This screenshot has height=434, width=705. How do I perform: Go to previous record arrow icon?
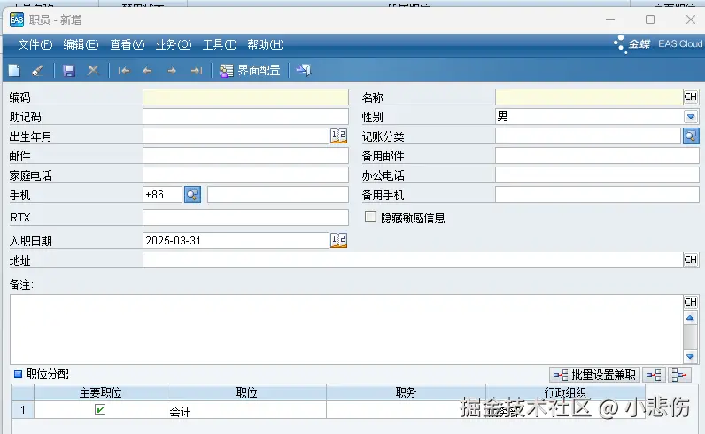(x=147, y=71)
